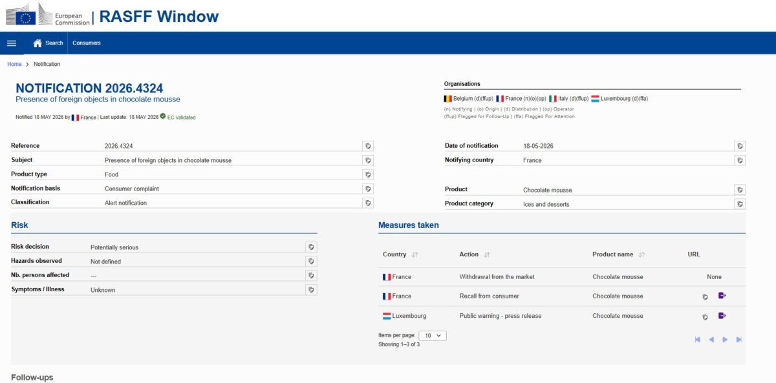
Task: Select the NOTIFICATION 2026.4324 heading
Action: 89,88
